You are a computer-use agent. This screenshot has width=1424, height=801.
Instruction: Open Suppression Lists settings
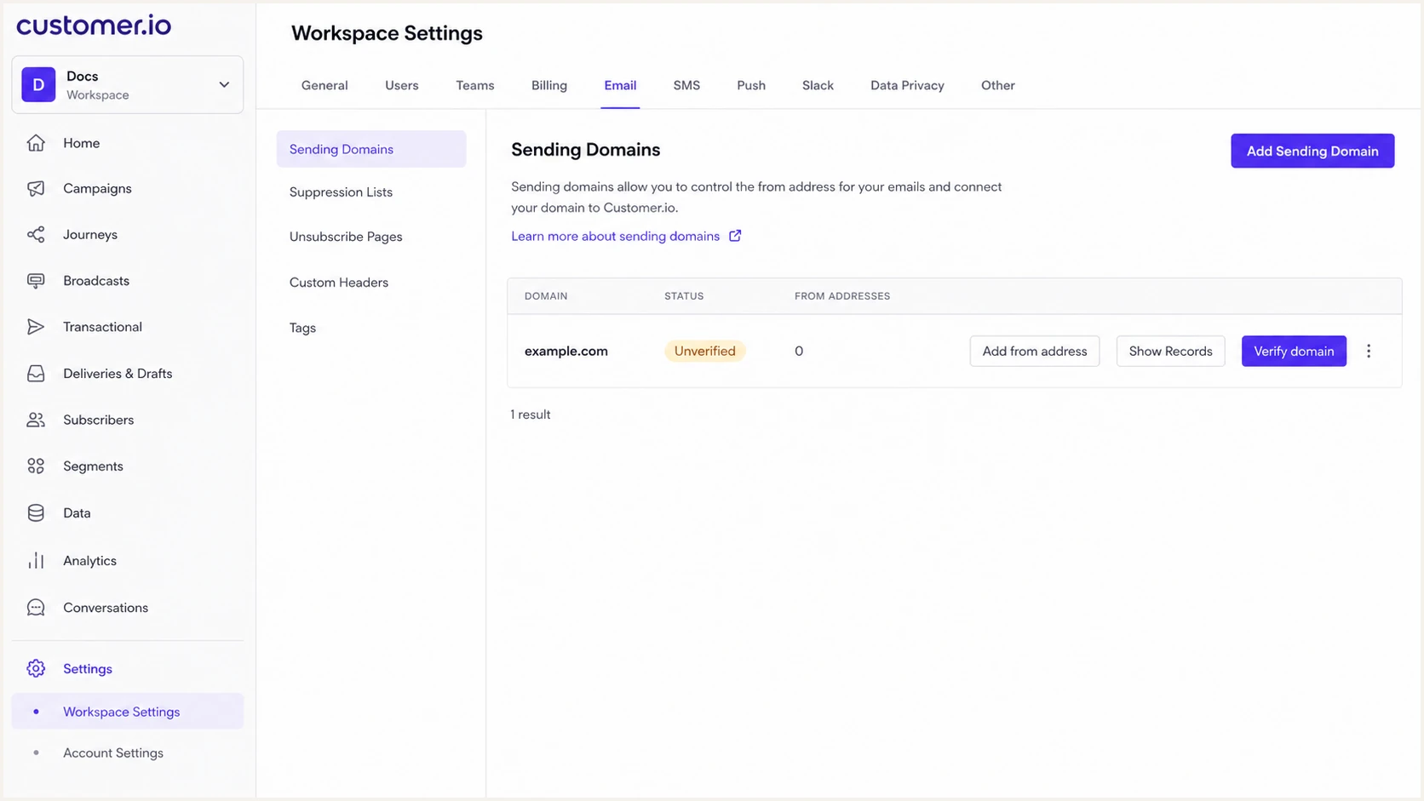click(x=341, y=192)
